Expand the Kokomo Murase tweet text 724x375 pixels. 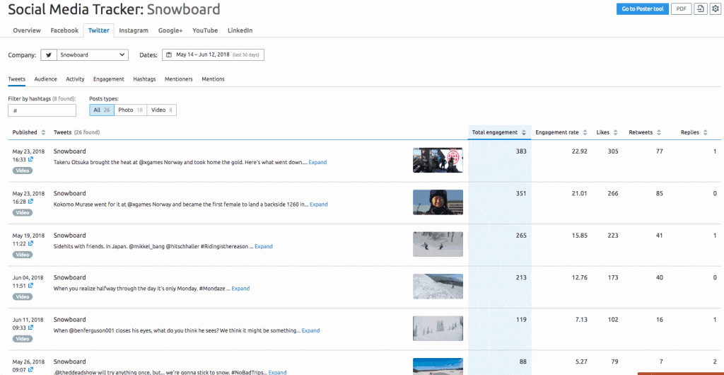point(319,204)
